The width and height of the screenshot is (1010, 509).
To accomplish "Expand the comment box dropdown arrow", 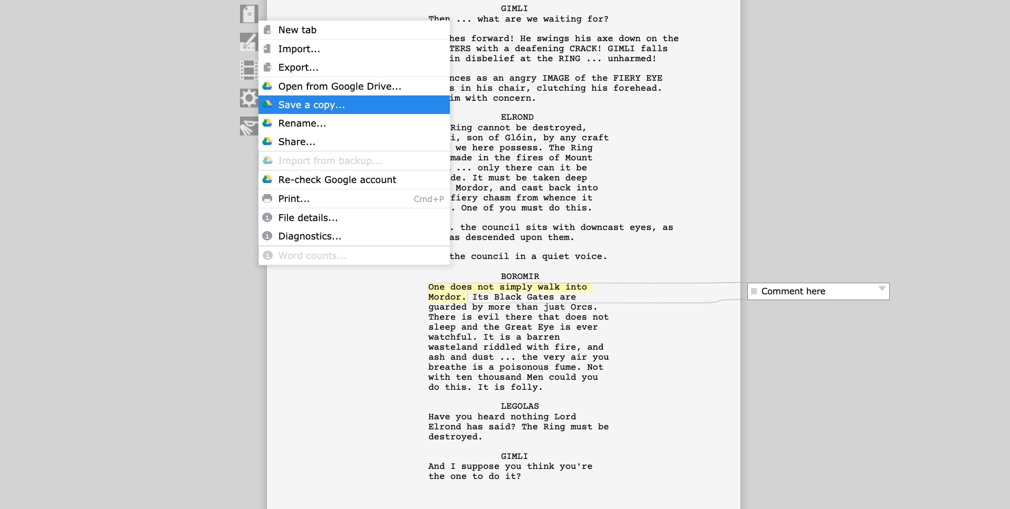I will point(882,289).
